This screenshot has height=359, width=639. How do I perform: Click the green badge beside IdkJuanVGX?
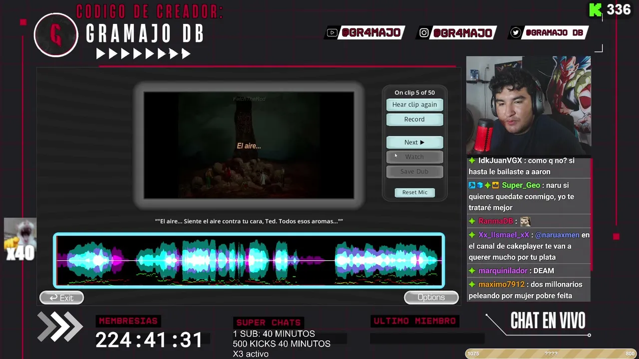coord(472,161)
